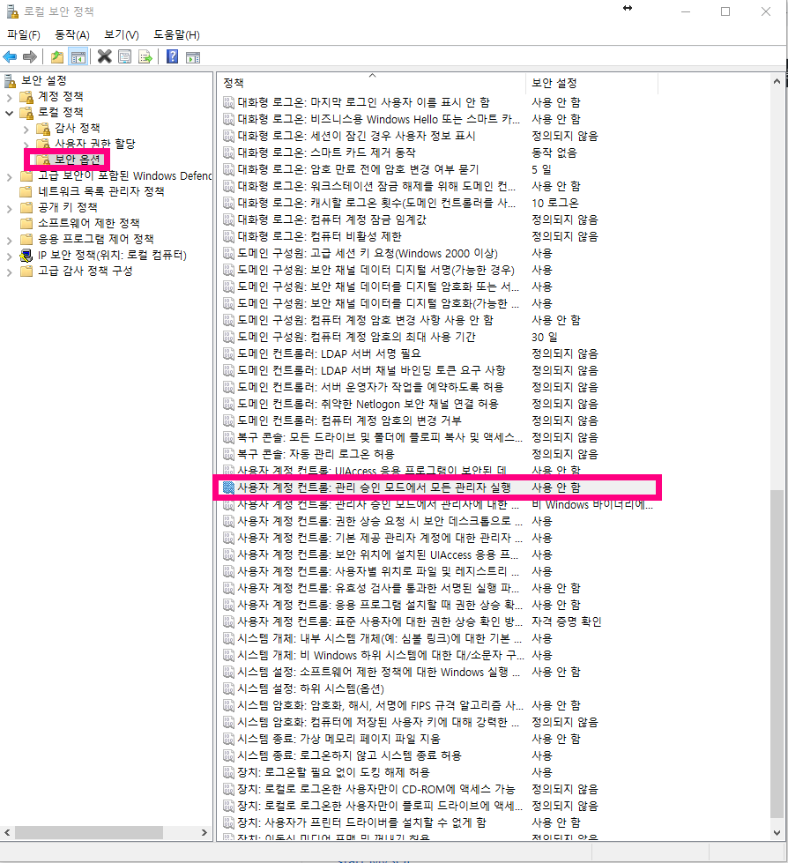Expand the 응용 프로그램 제어 정책 node
Viewport: 788px width, 863px height.
[x=10, y=241]
